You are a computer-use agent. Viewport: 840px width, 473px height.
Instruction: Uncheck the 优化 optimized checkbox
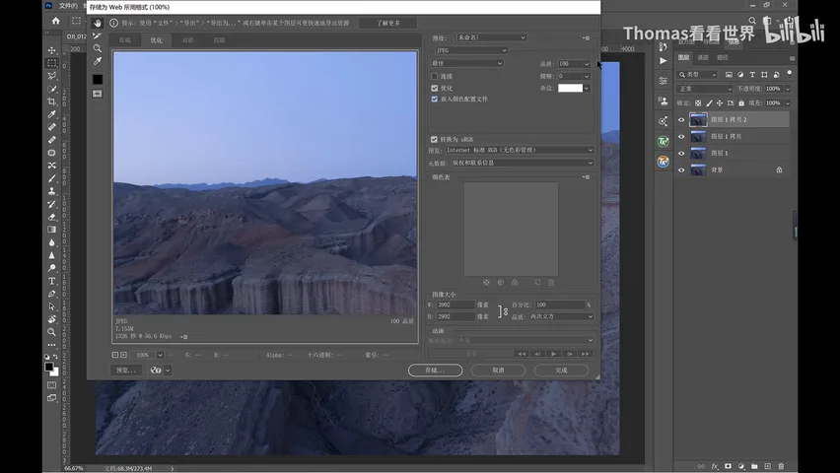click(x=435, y=88)
